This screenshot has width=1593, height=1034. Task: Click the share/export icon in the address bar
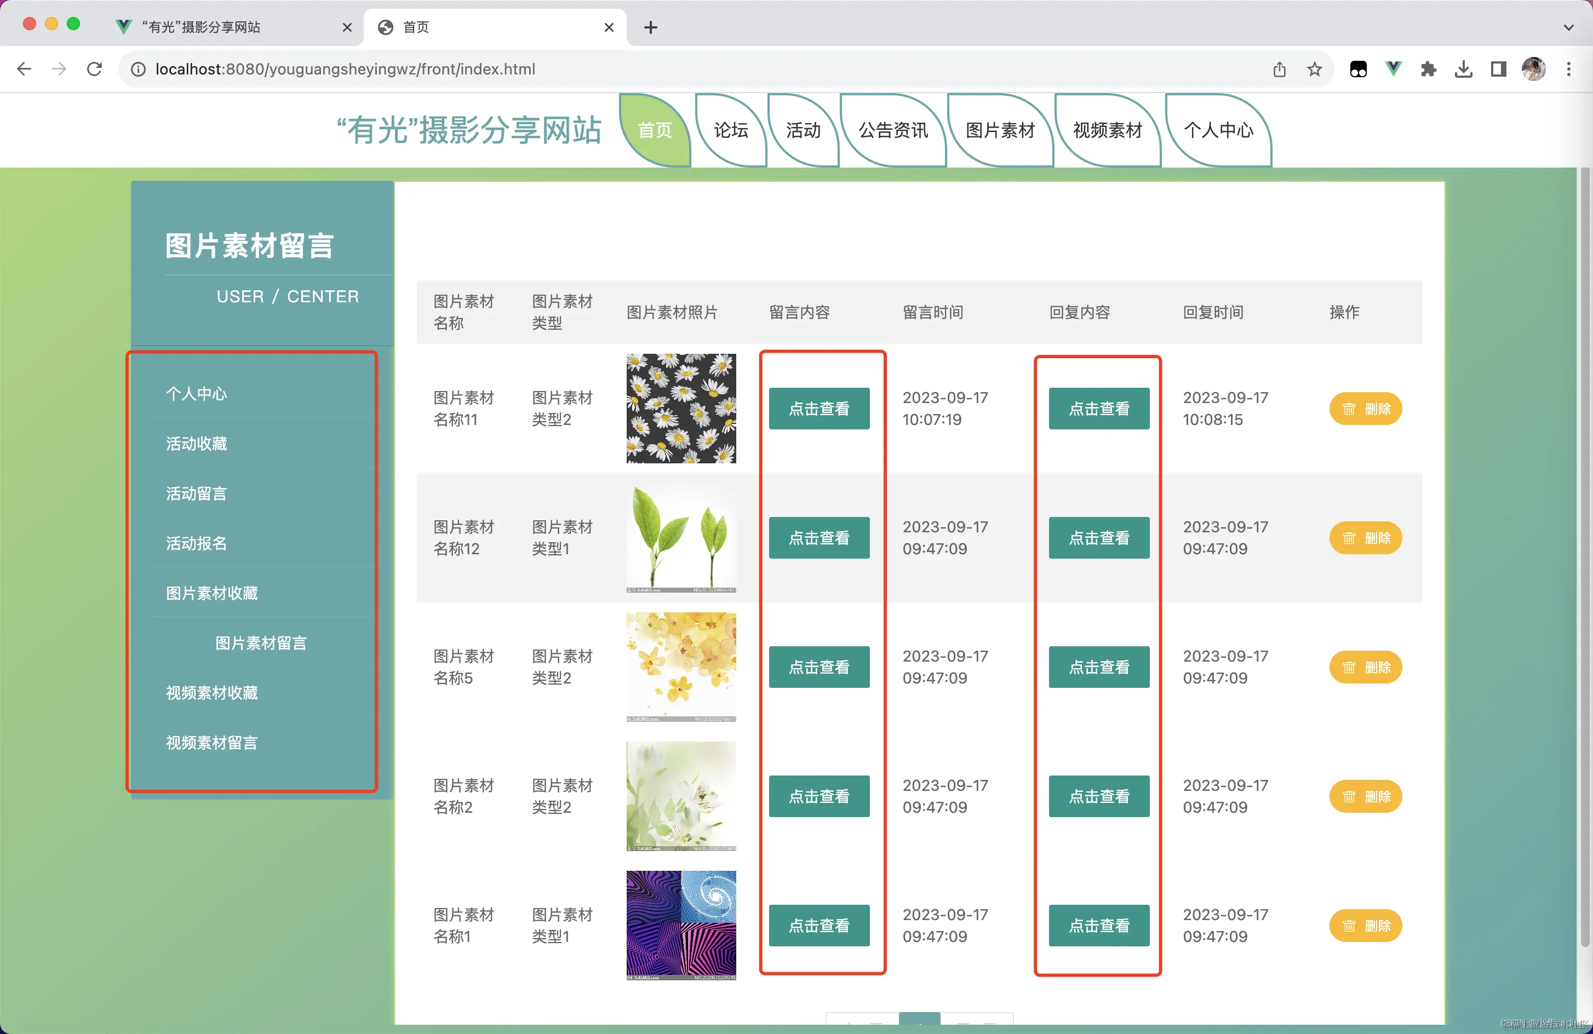point(1280,68)
